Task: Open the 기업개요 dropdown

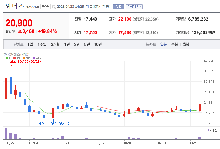Action: point(134,7)
